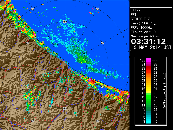Select the 'PPI' scan type label
Image resolution: width=173 pixels, height=130 pixels.
tap(134, 15)
